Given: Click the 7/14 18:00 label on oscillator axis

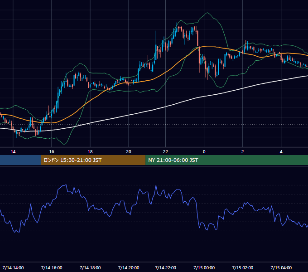Looking at the screenshot, I should tap(90, 267).
